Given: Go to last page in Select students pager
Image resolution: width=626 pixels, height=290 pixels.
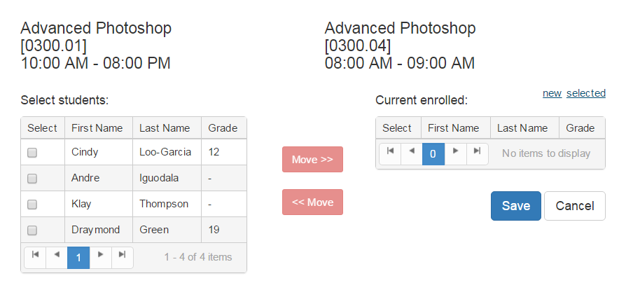Looking at the screenshot, I should click(122, 257).
